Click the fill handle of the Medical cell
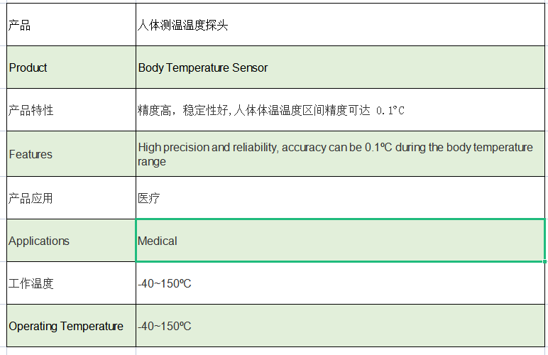The image size is (548, 355). click(545, 261)
